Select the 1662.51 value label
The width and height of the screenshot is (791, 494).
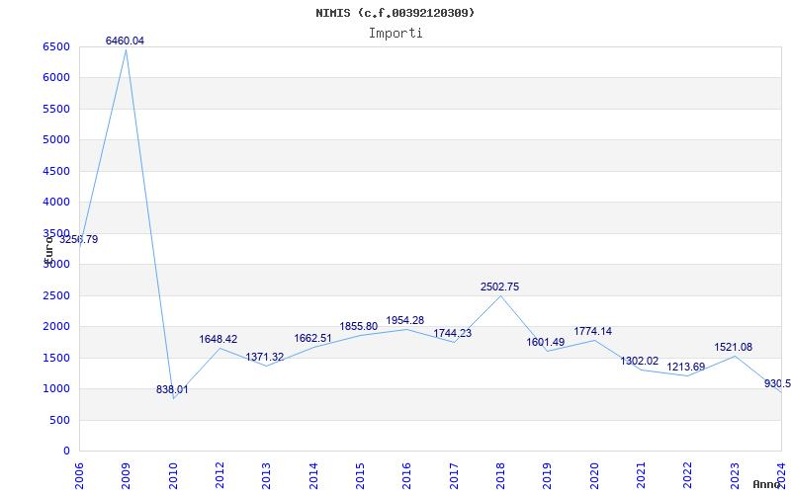[x=312, y=338]
